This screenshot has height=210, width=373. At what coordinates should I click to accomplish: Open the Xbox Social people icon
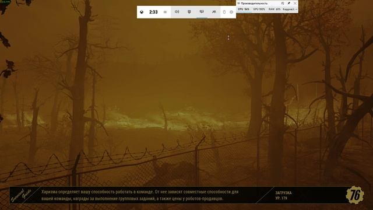214,12
